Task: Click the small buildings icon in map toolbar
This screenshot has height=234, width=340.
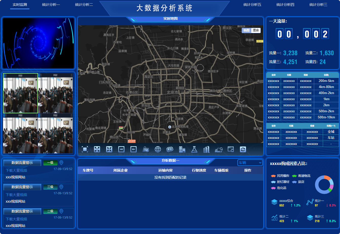Action: [x=182, y=149]
